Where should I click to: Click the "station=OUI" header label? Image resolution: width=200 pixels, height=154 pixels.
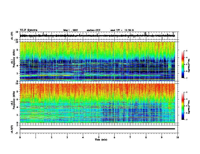point(93,30)
